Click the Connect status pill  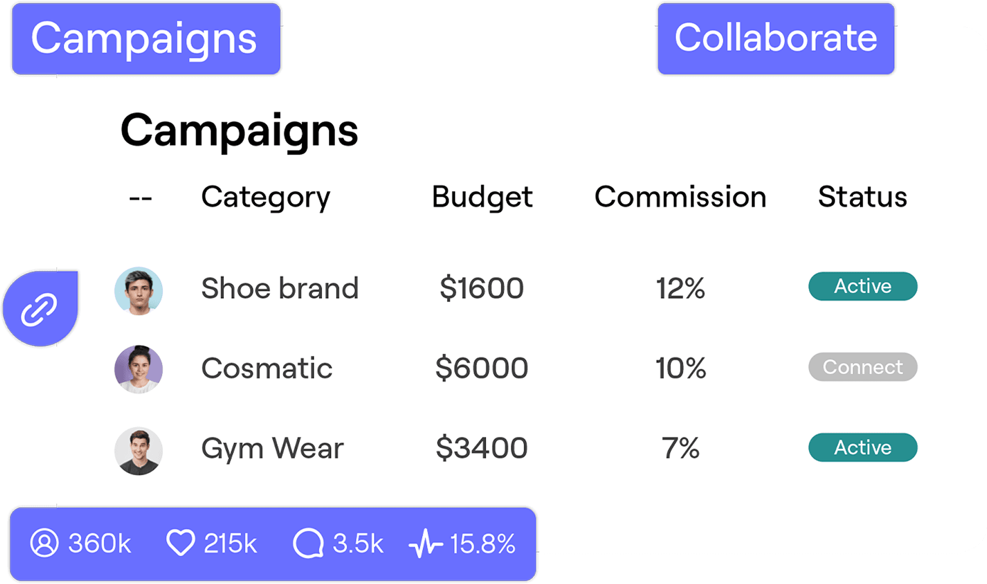point(863,367)
